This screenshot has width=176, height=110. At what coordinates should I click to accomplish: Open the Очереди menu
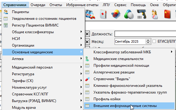point(38,5)
